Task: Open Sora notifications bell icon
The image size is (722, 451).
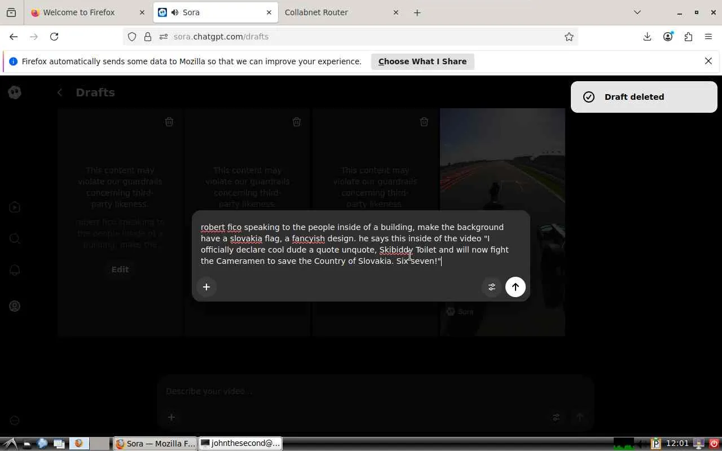Action: click(x=15, y=270)
